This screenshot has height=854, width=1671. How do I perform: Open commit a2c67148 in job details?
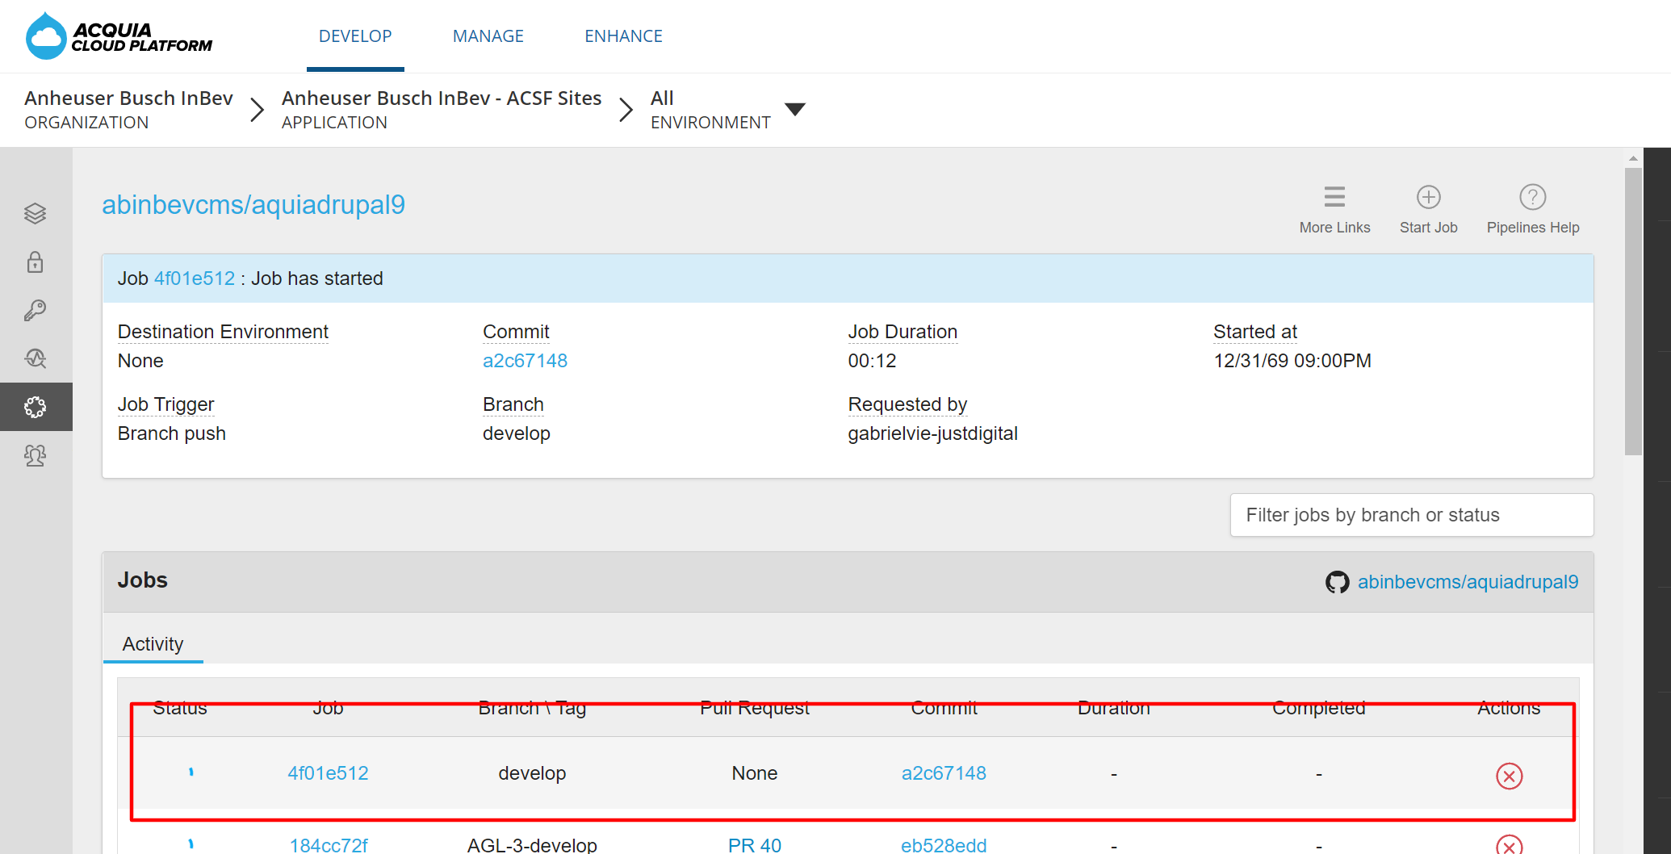pos(525,361)
